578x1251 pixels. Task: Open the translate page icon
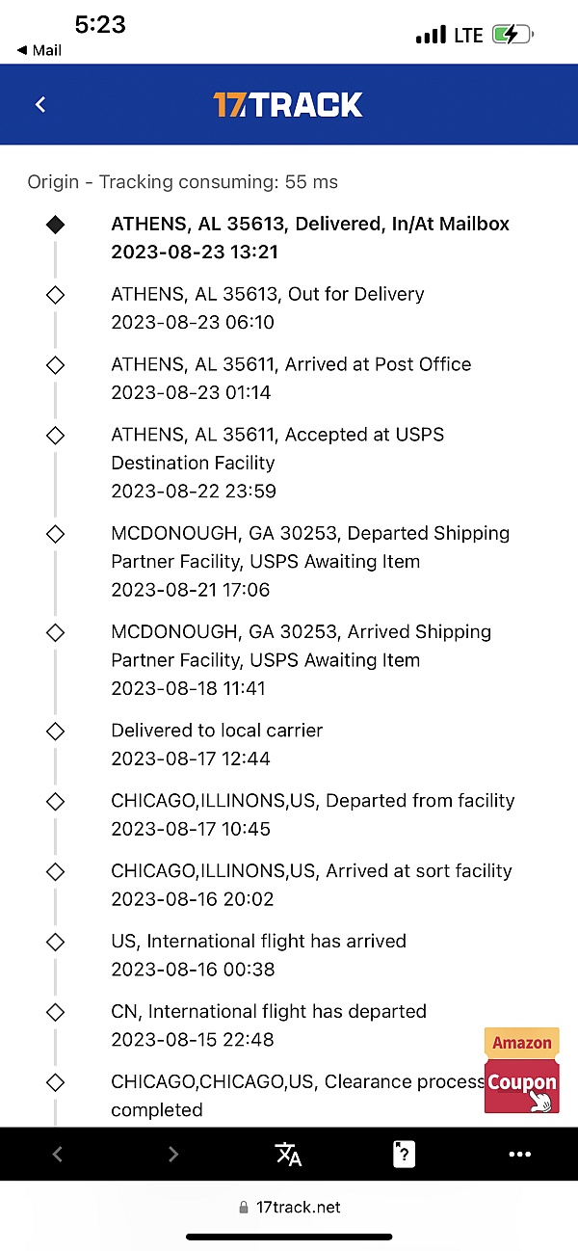click(x=288, y=1154)
